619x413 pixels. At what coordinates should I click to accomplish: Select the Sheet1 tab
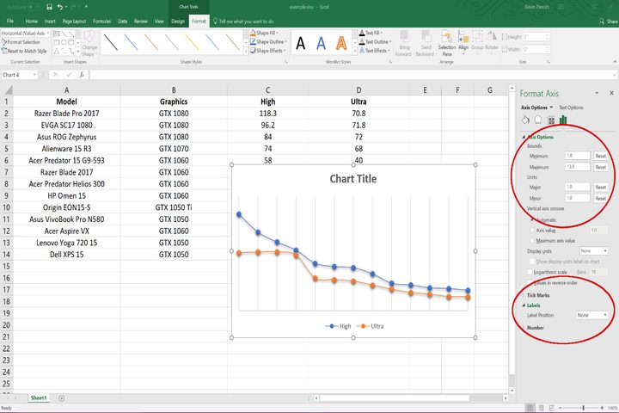(x=39, y=398)
